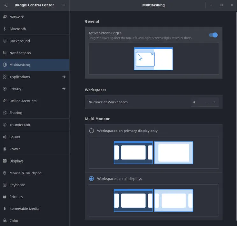This screenshot has width=237, height=226.
Task: Click the primary display only preview
Action: point(154,152)
